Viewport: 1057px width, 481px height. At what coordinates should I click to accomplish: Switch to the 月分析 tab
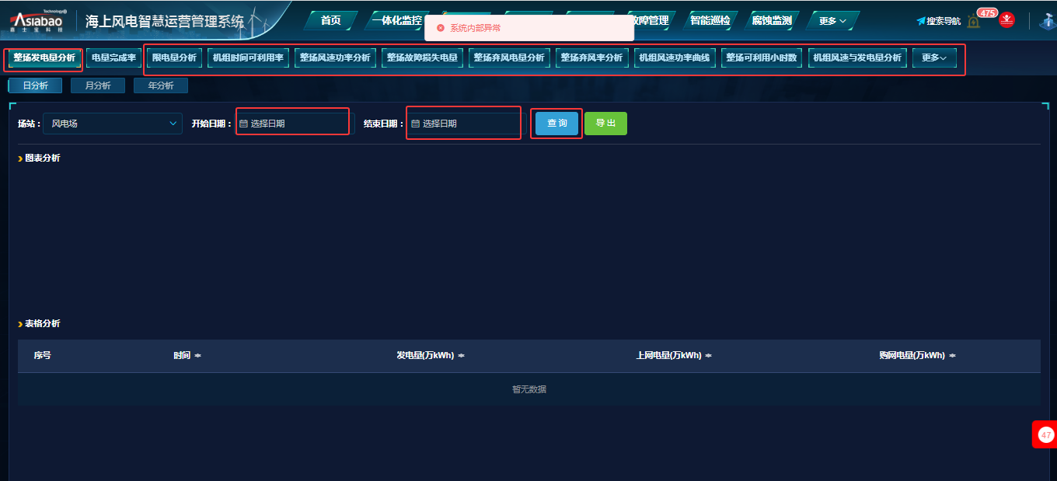(x=98, y=85)
